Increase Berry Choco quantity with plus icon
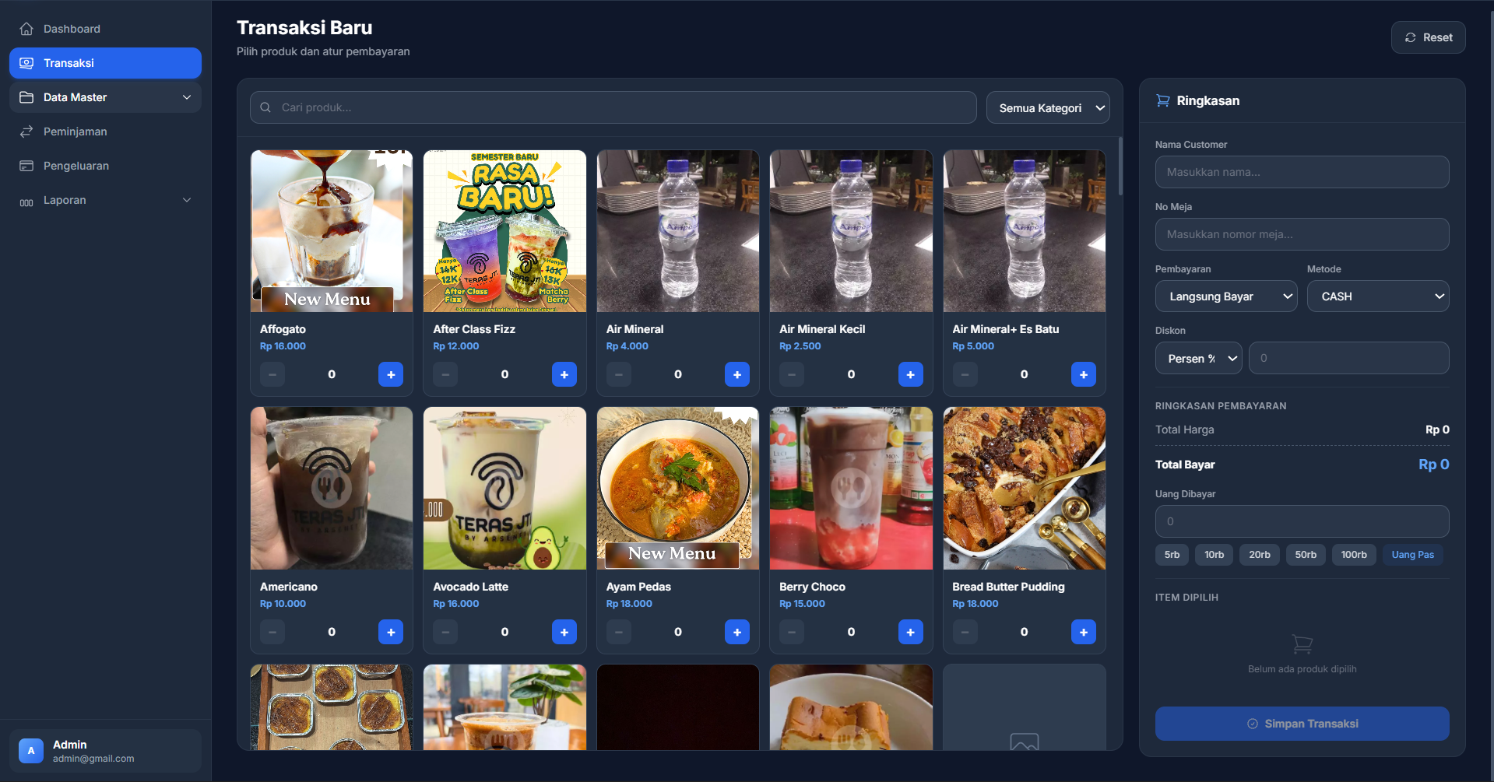 coord(910,632)
